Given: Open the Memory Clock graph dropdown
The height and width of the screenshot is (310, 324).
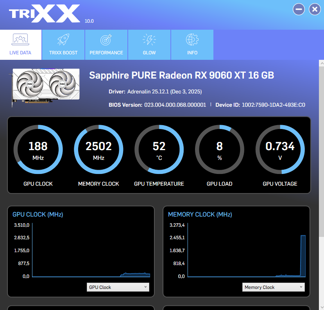Looking at the screenshot, I should click(x=273, y=287).
